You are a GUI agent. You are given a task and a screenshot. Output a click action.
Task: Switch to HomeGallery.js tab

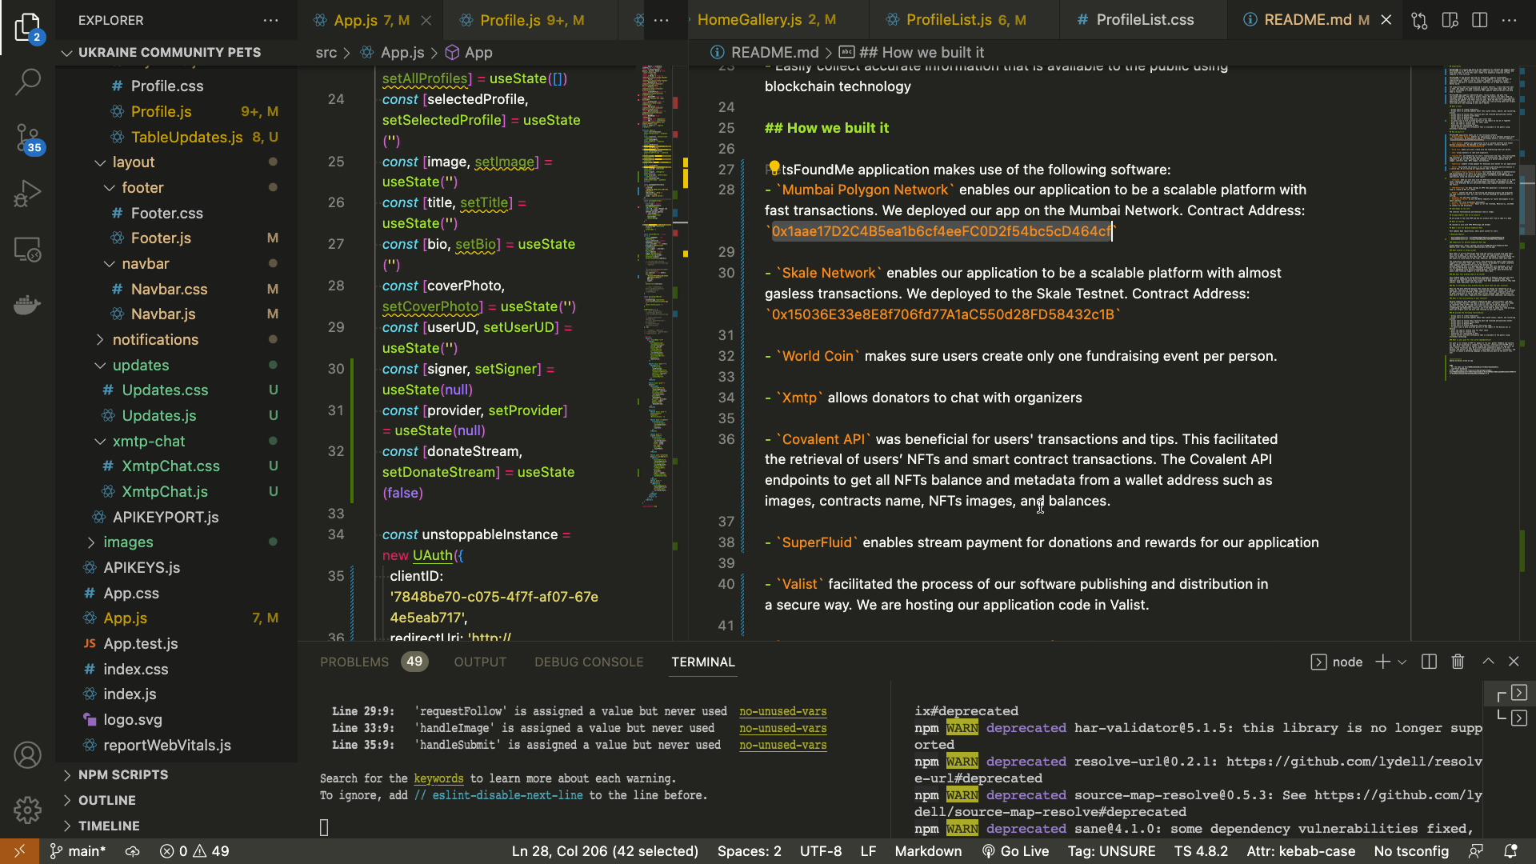click(x=766, y=20)
